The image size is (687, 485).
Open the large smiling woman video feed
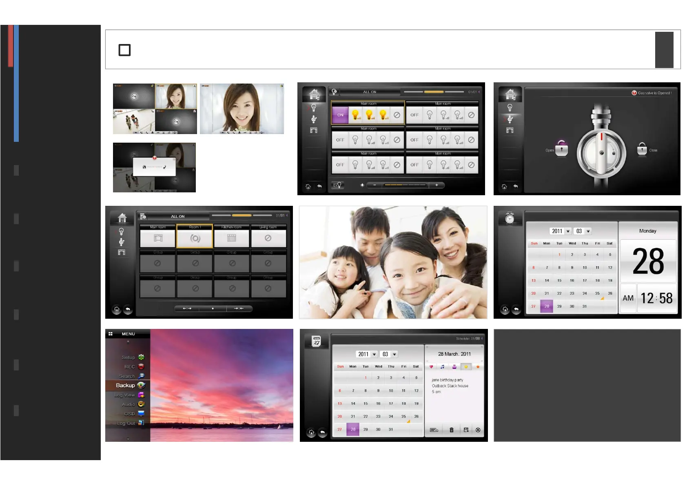click(x=242, y=109)
